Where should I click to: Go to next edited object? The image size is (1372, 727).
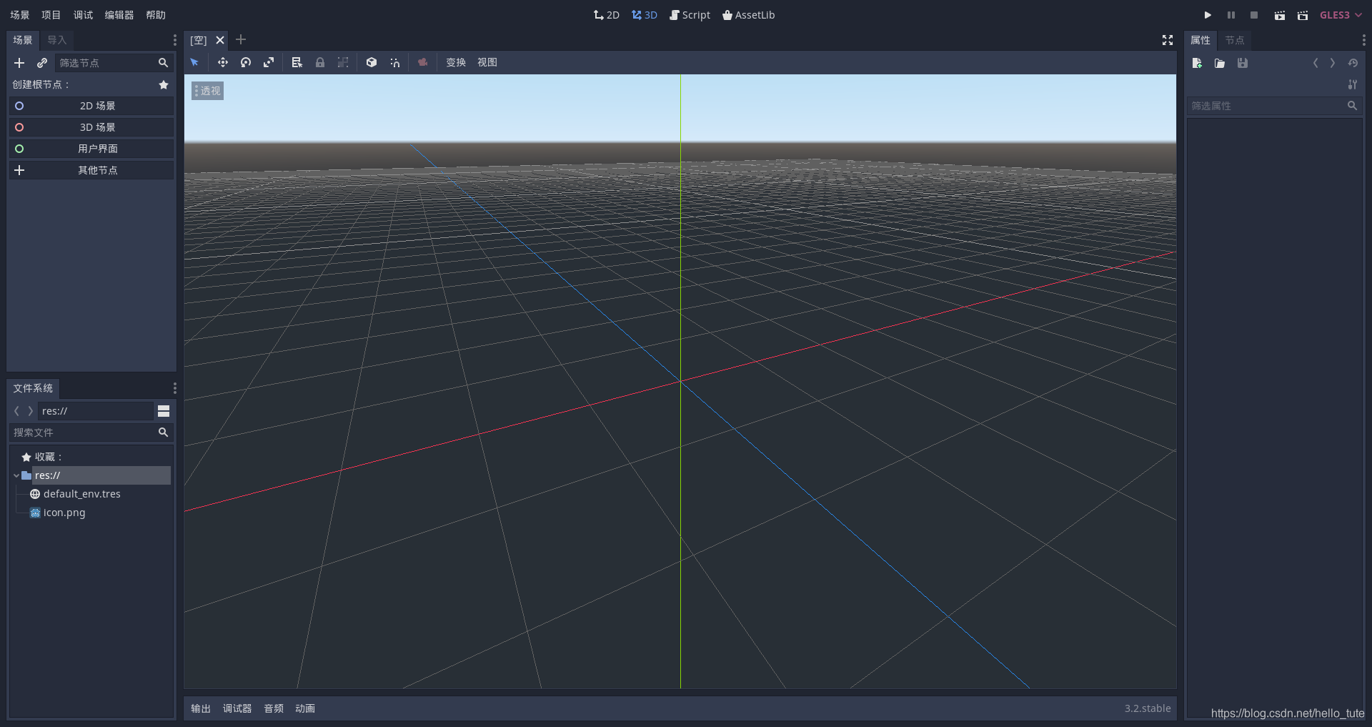1333,63
